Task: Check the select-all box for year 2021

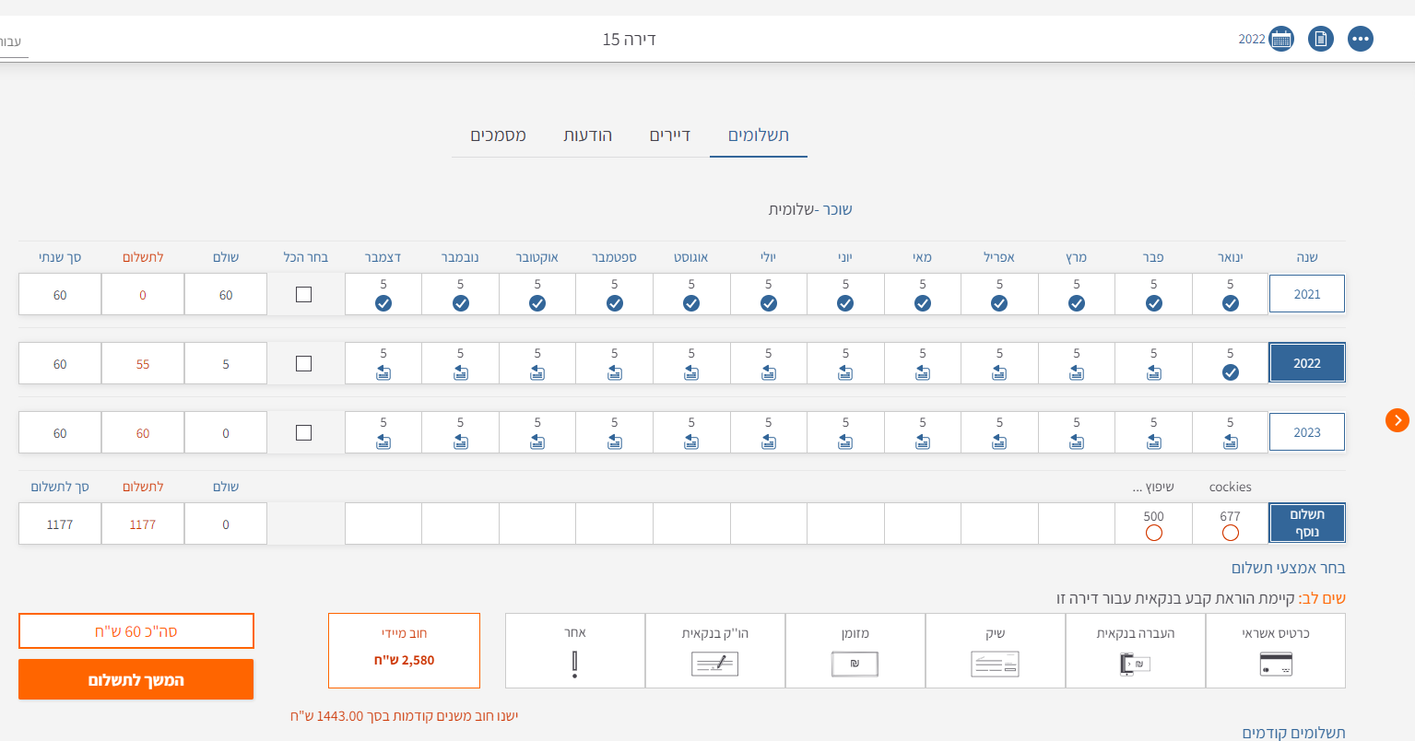Action: tap(303, 295)
